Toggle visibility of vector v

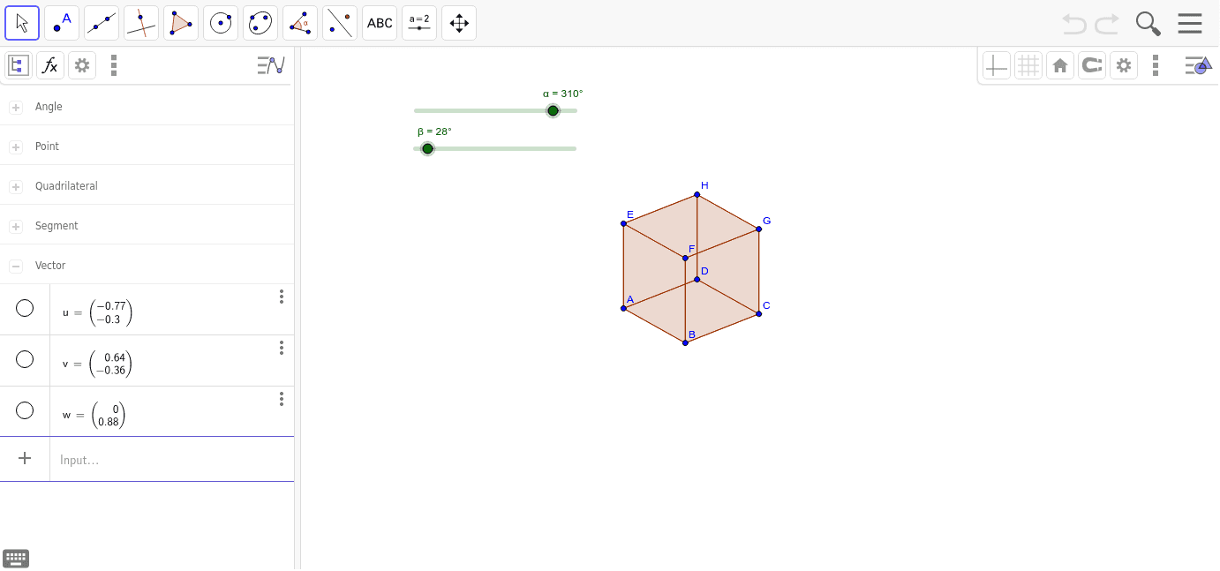point(25,359)
